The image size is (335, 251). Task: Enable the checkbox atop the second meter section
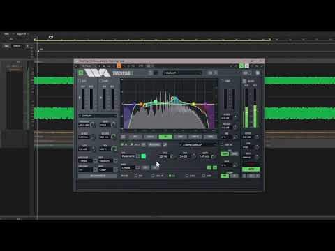[x=101, y=81]
